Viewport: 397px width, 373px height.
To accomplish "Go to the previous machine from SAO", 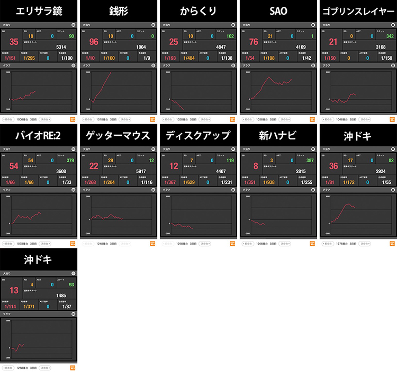I will coord(248,119).
